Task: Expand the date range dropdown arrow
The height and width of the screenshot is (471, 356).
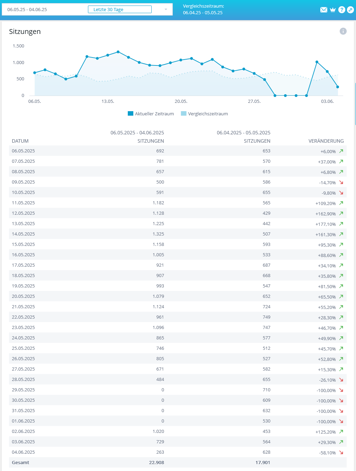Action: click(166, 9)
